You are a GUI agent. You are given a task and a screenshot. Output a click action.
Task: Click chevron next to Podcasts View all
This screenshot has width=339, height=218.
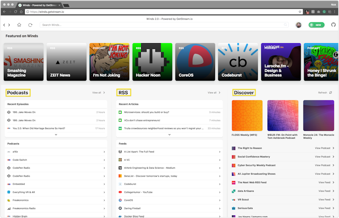(104, 93)
